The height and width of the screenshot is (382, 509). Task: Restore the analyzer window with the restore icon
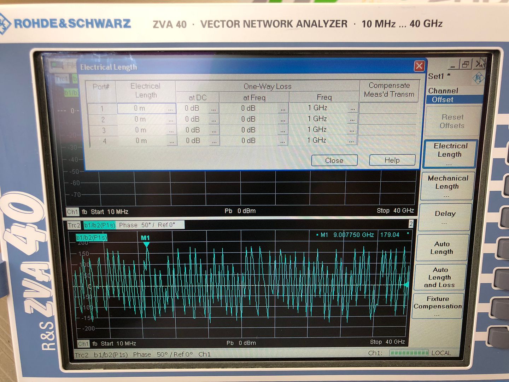[x=466, y=64]
